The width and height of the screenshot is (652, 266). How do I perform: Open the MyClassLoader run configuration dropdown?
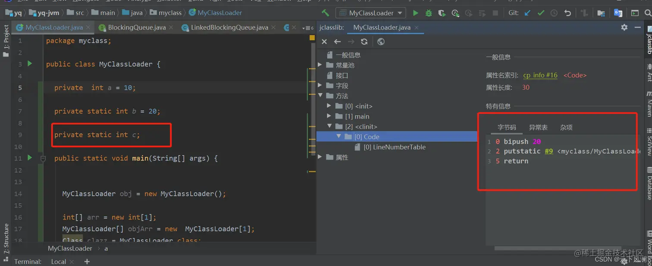pos(370,13)
